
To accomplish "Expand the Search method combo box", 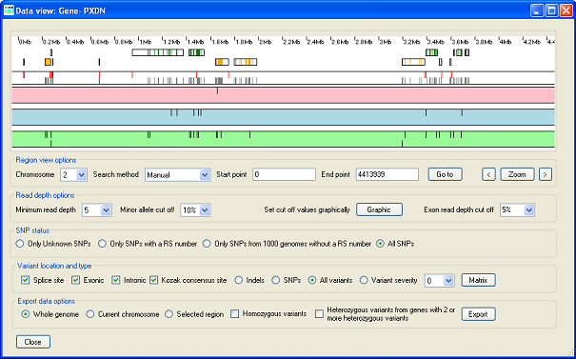I will (205, 175).
